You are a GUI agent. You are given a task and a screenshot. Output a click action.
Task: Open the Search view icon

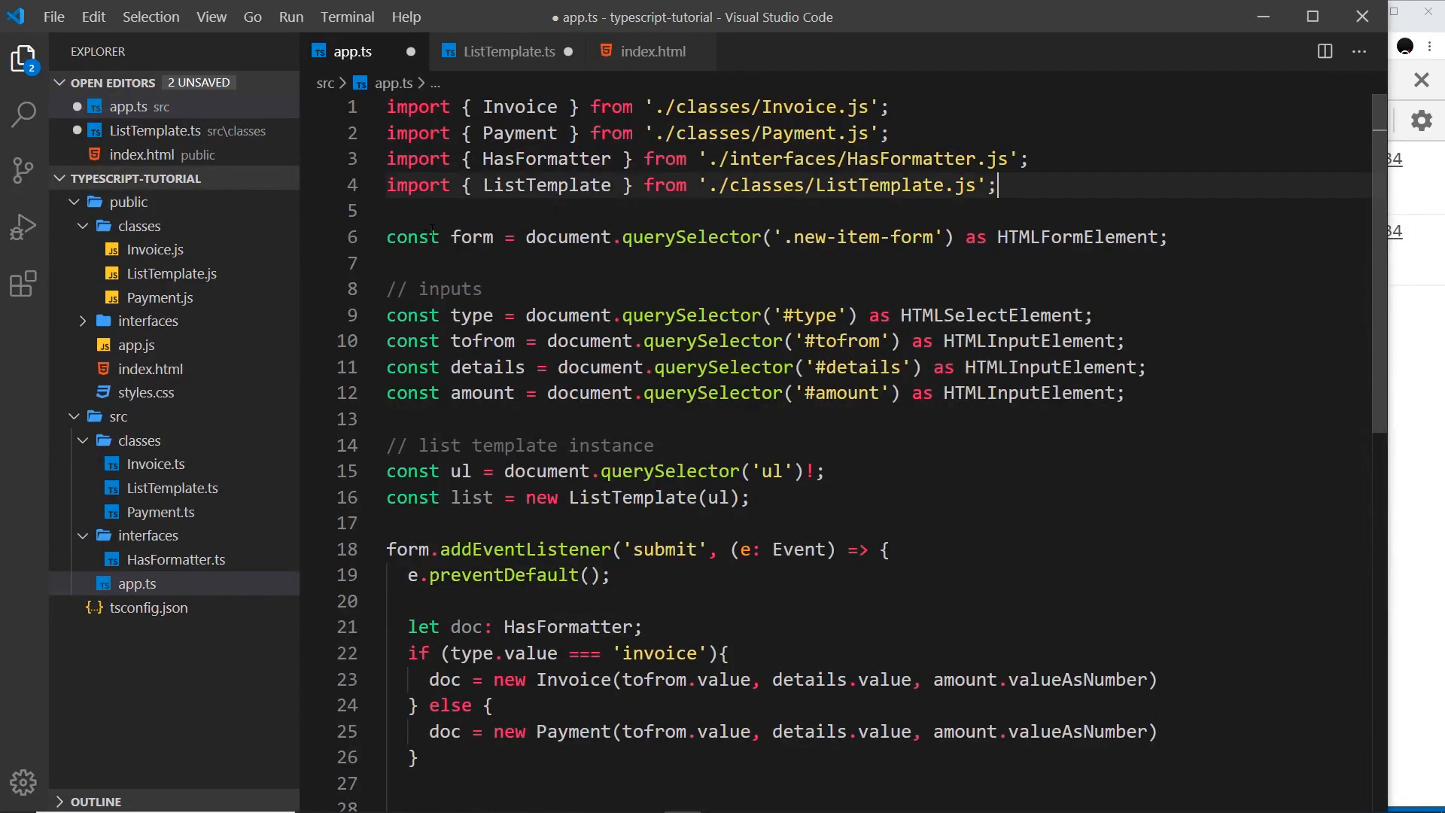pyautogui.click(x=24, y=114)
